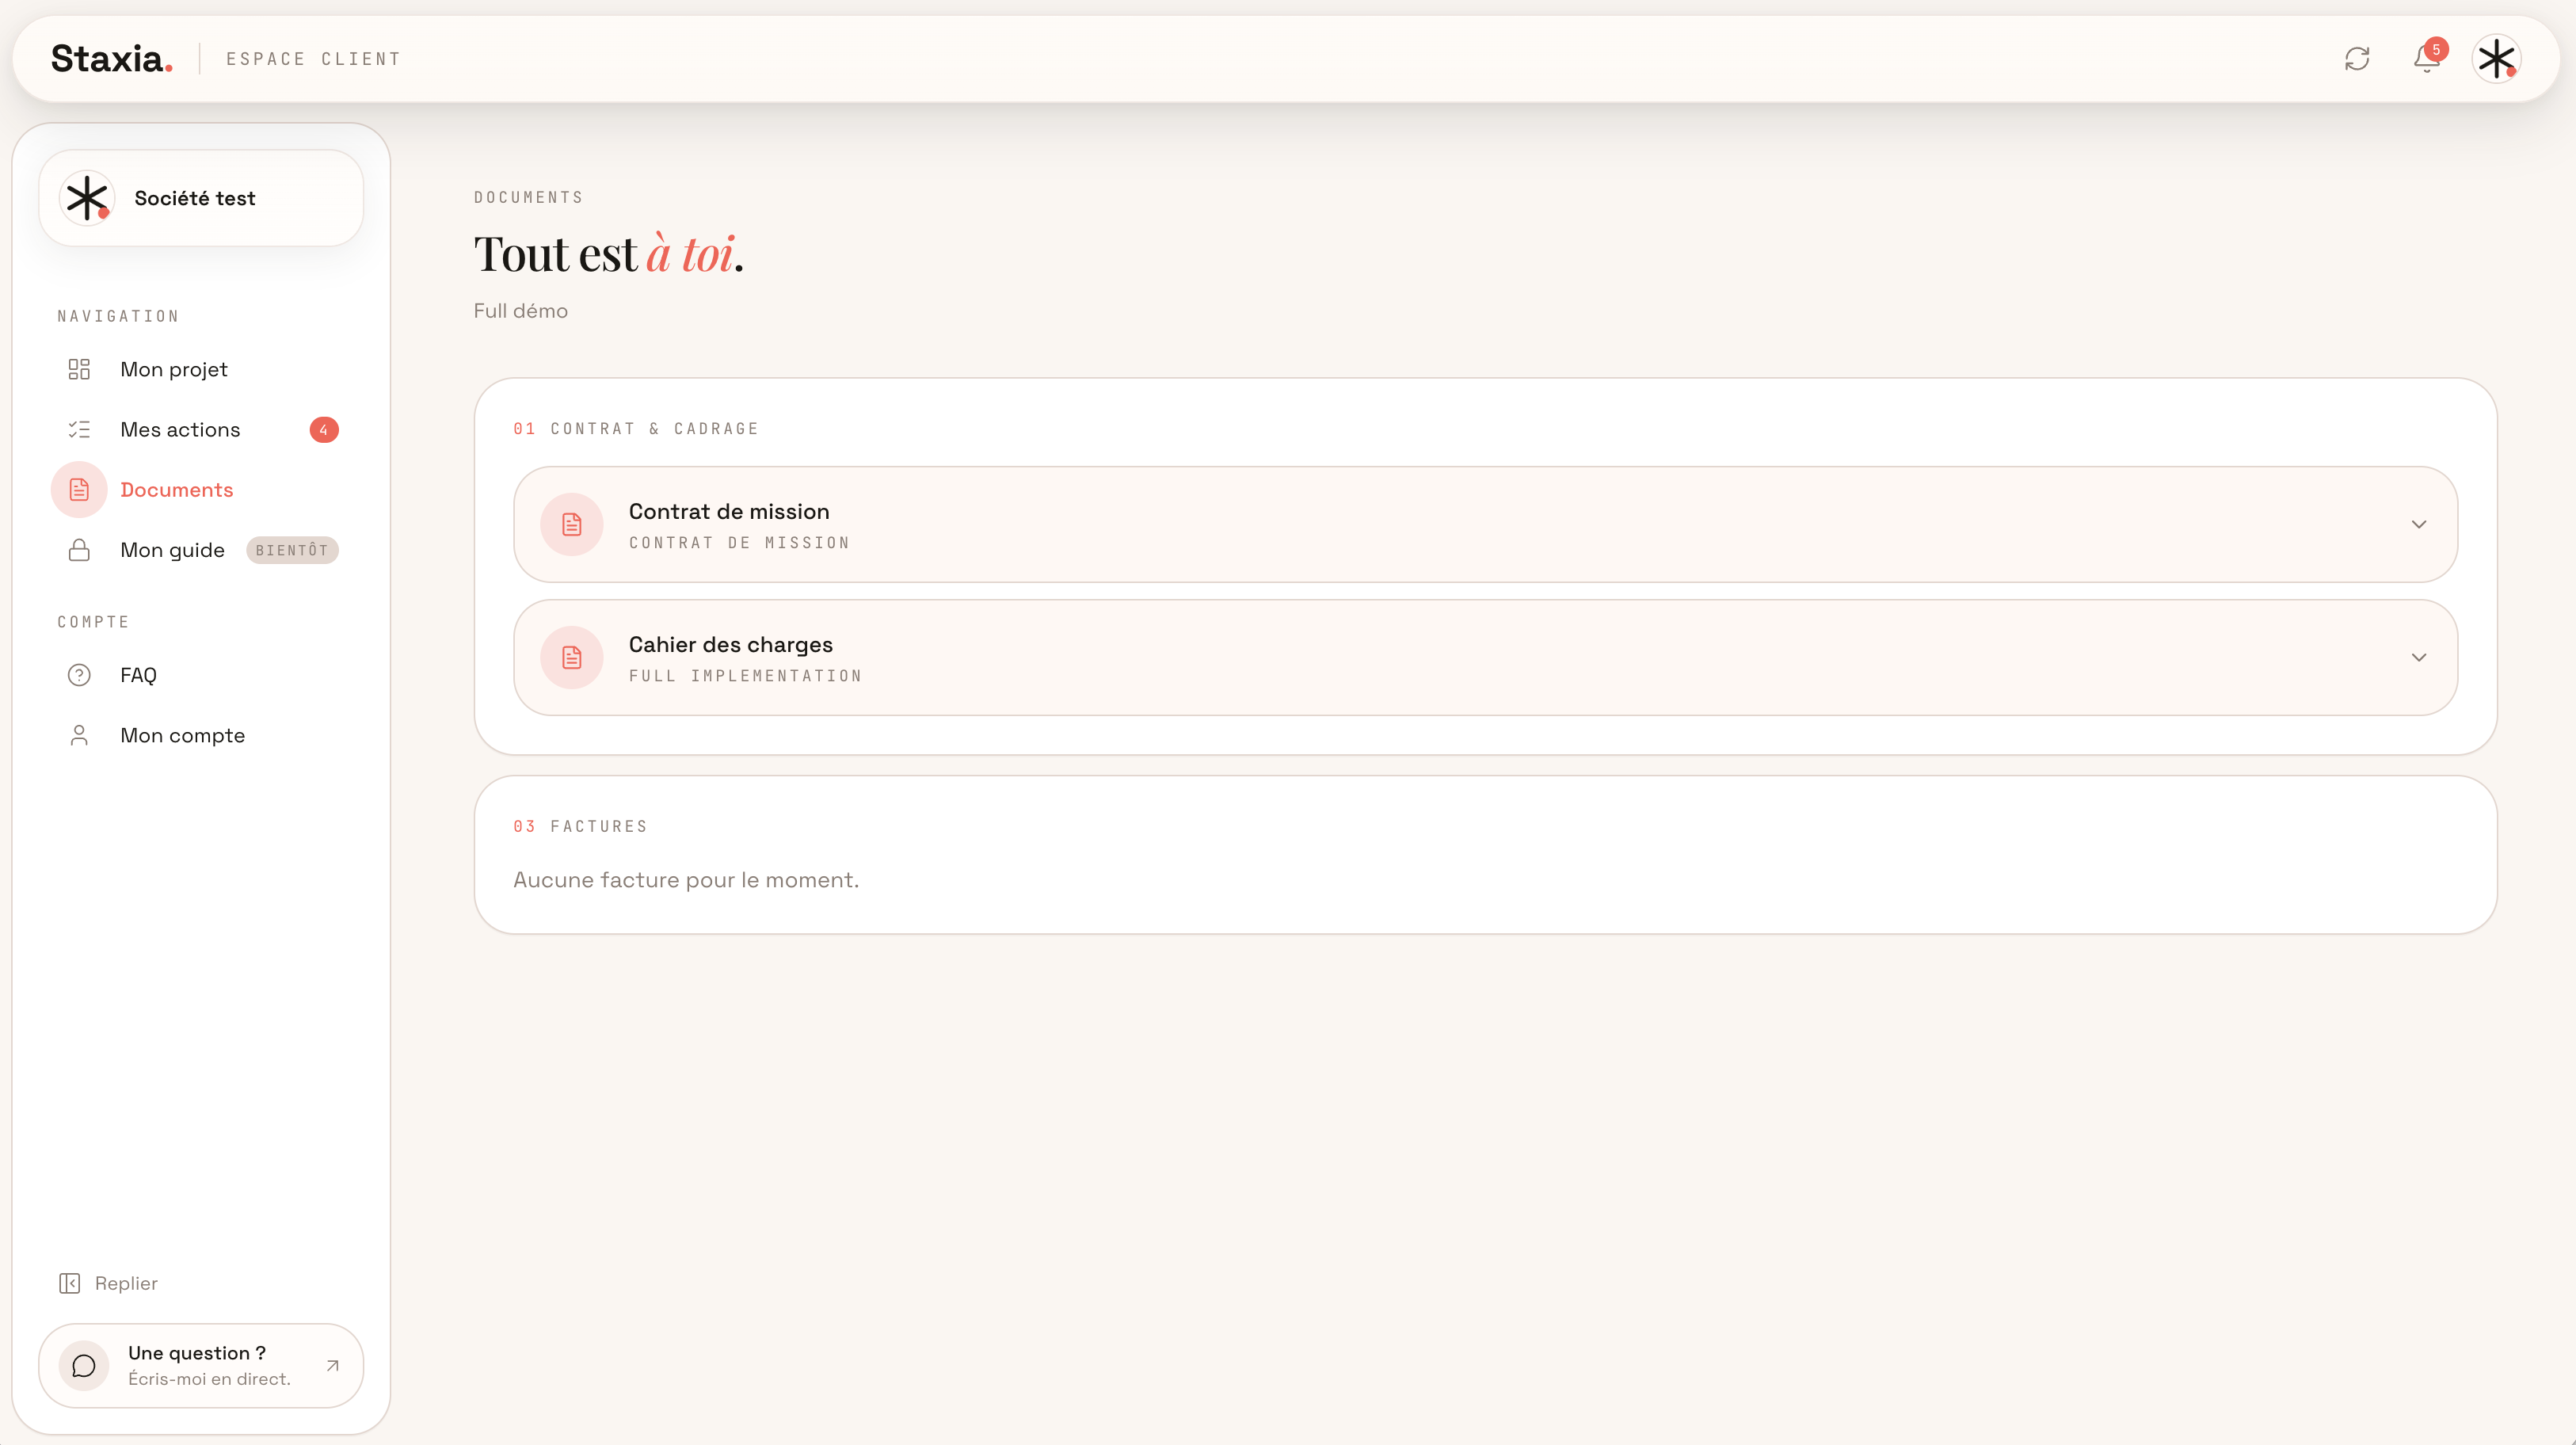Expand Cahier des charges chevron
Viewport: 2576px width, 1445px height.
(2419, 657)
